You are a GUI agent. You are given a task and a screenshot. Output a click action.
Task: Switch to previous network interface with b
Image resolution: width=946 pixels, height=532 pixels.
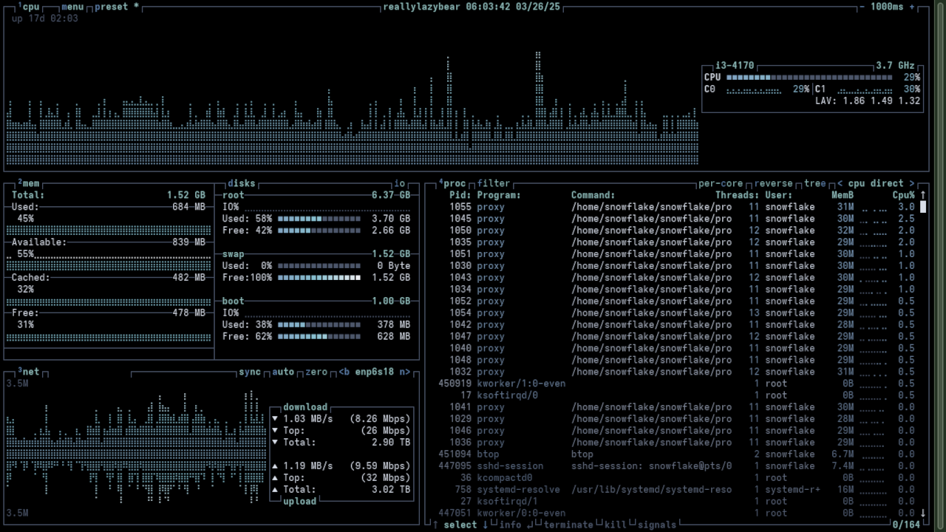[x=344, y=372]
